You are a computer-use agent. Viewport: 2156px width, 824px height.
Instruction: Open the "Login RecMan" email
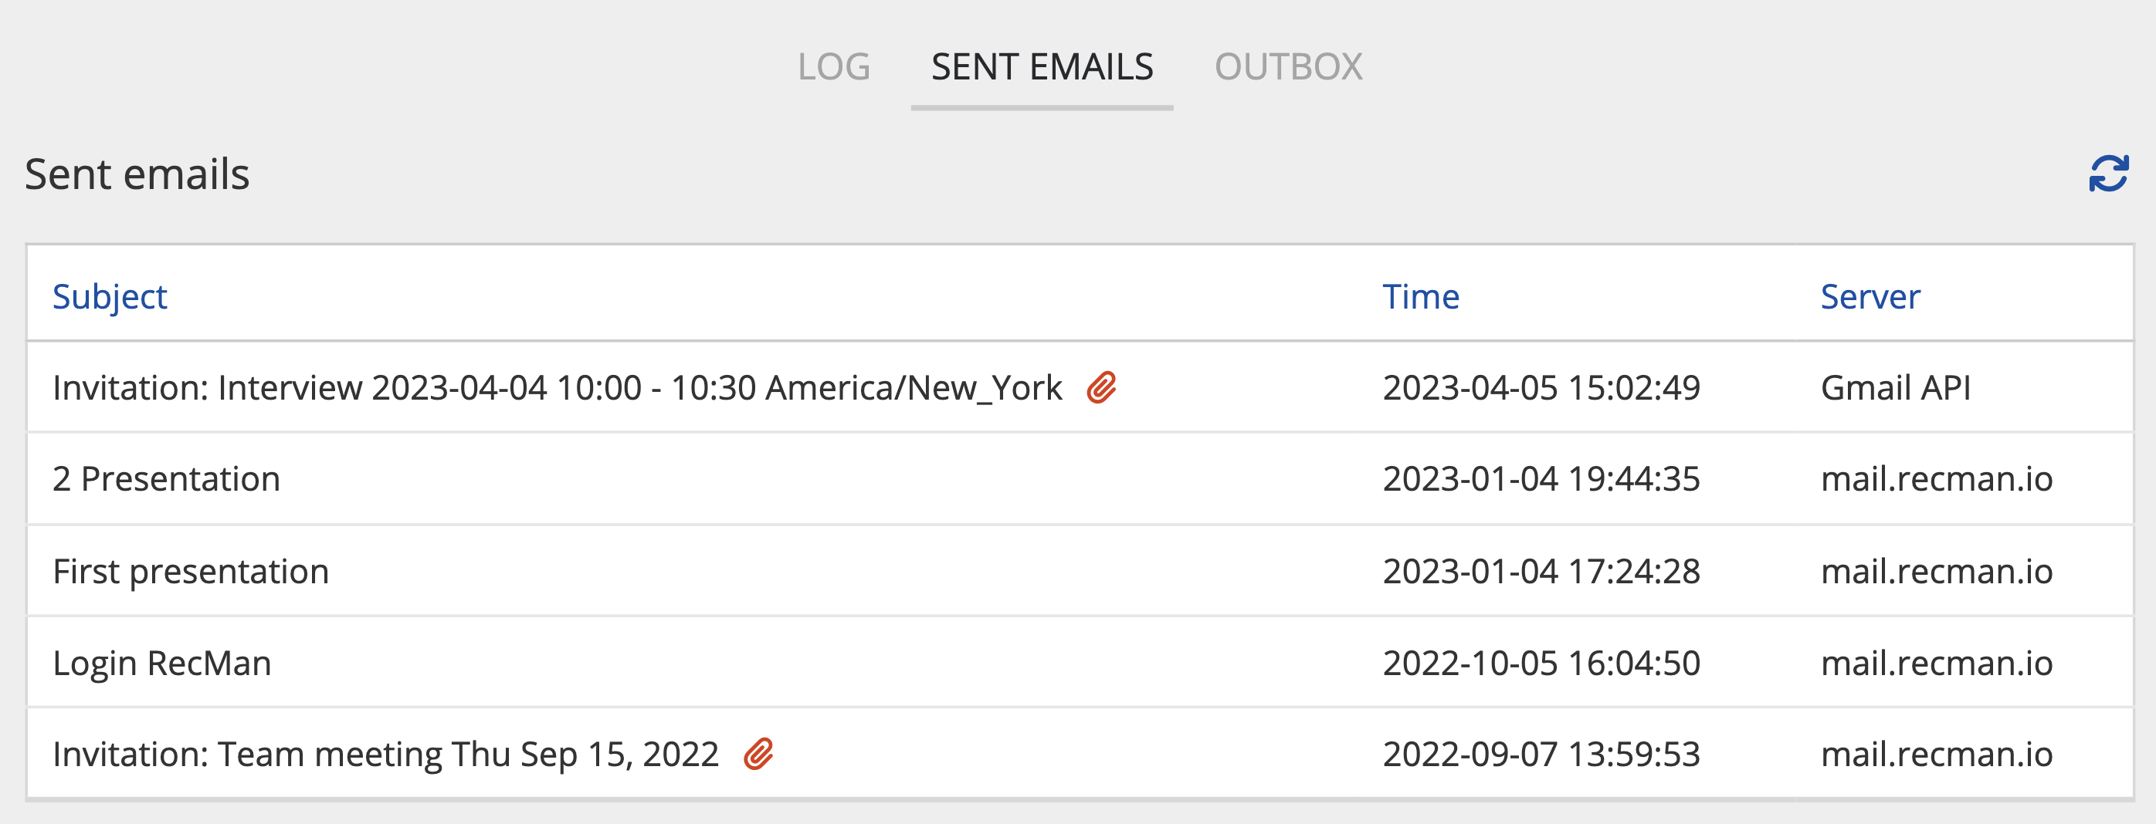click(162, 664)
